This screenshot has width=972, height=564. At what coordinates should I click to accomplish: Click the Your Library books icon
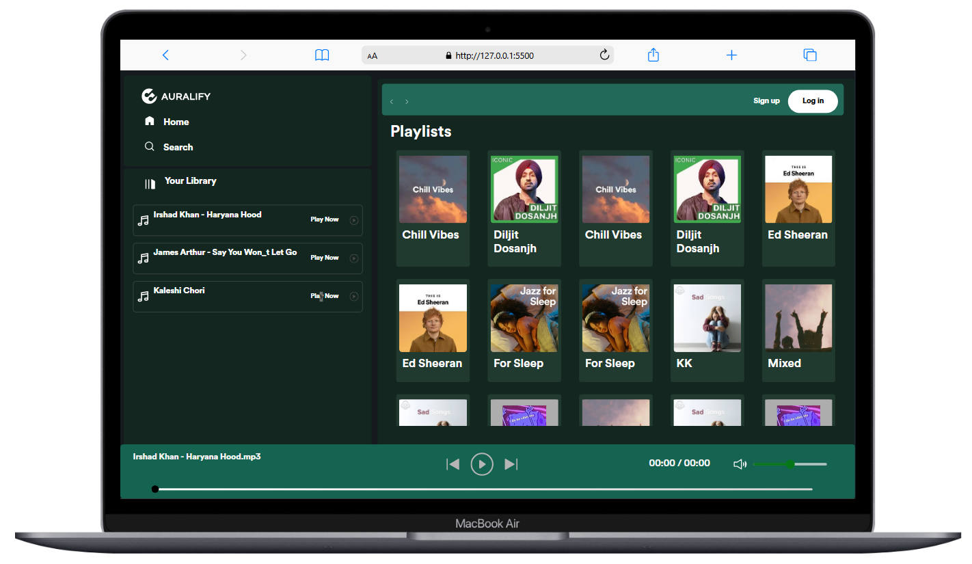[150, 184]
